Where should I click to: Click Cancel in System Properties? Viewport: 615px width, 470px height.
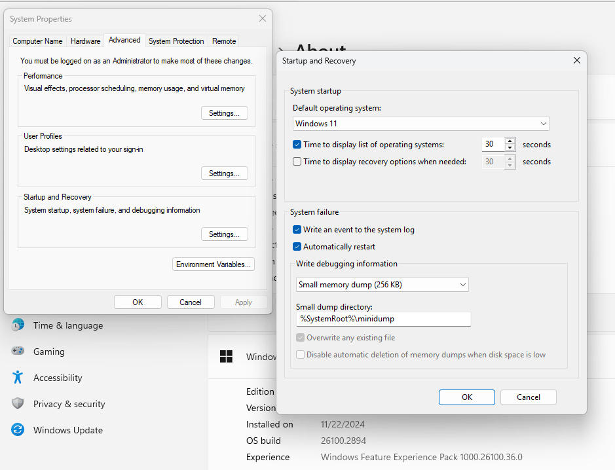click(191, 302)
